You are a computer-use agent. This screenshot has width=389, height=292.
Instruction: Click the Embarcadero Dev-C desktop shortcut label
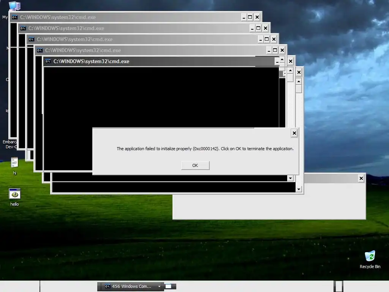[x=9, y=144]
